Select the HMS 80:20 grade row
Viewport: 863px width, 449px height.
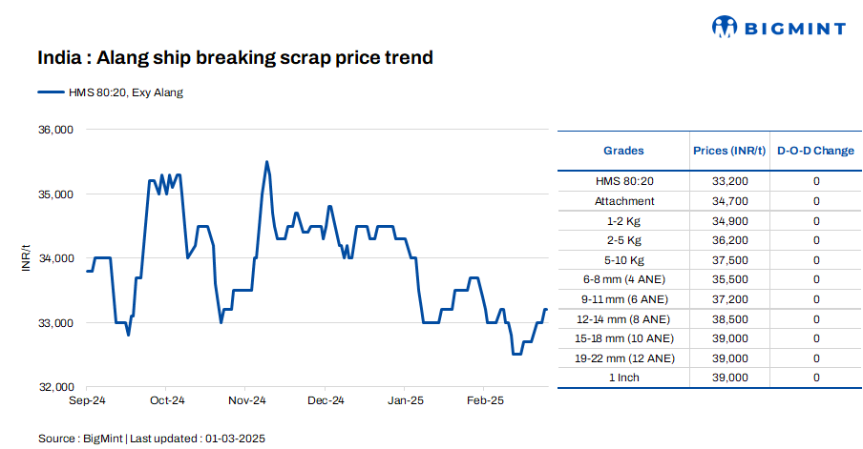[623, 181]
